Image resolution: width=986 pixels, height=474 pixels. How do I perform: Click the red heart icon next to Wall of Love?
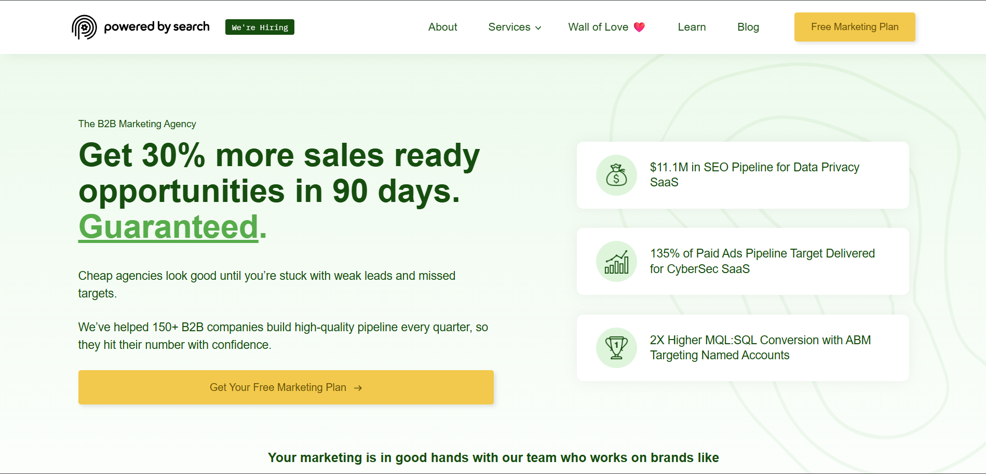[x=639, y=27]
